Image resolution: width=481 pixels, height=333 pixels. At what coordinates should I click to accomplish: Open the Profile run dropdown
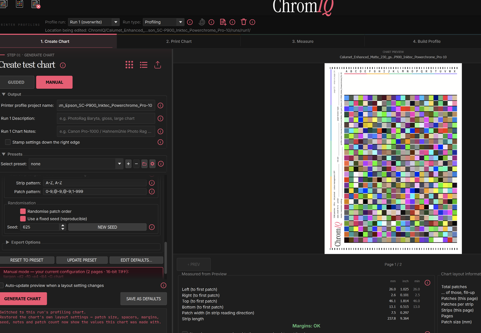(94, 22)
